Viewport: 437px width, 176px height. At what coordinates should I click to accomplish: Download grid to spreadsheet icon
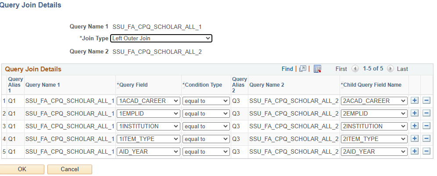[x=318, y=69]
